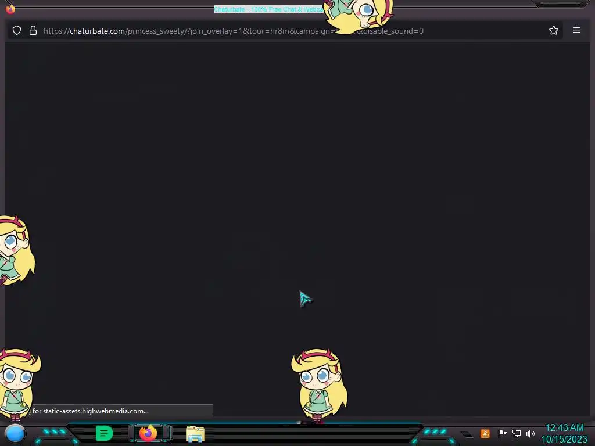Click the Star character above the taskbar center
Viewport: 595px width, 446px height.
(319, 385)
